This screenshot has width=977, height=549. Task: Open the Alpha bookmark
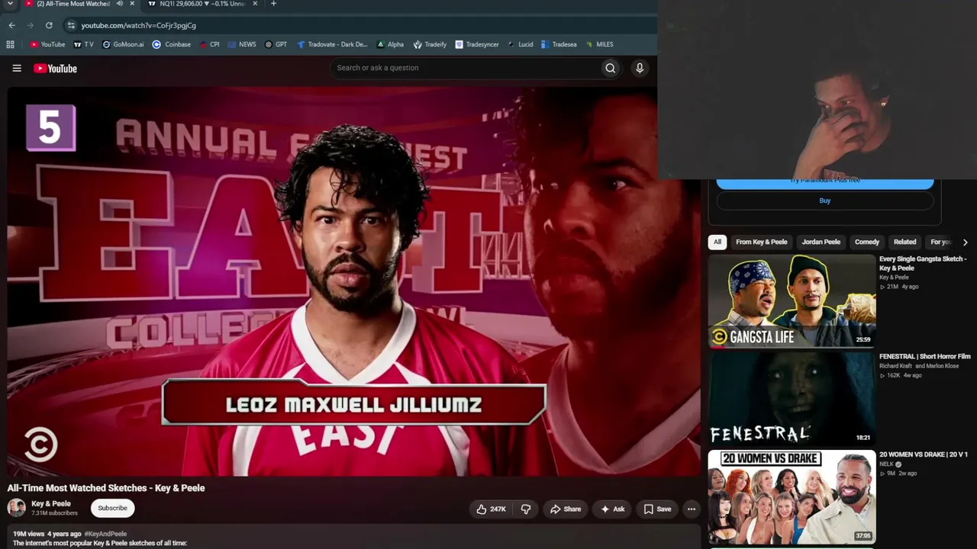(x=390, y=44)
